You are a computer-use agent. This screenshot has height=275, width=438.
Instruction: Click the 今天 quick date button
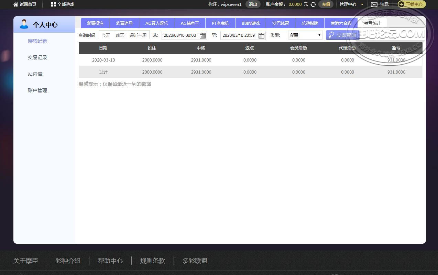106,35
